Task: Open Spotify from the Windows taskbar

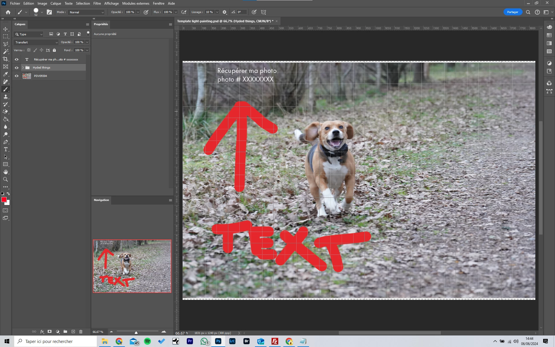Action: pos(147,342)
